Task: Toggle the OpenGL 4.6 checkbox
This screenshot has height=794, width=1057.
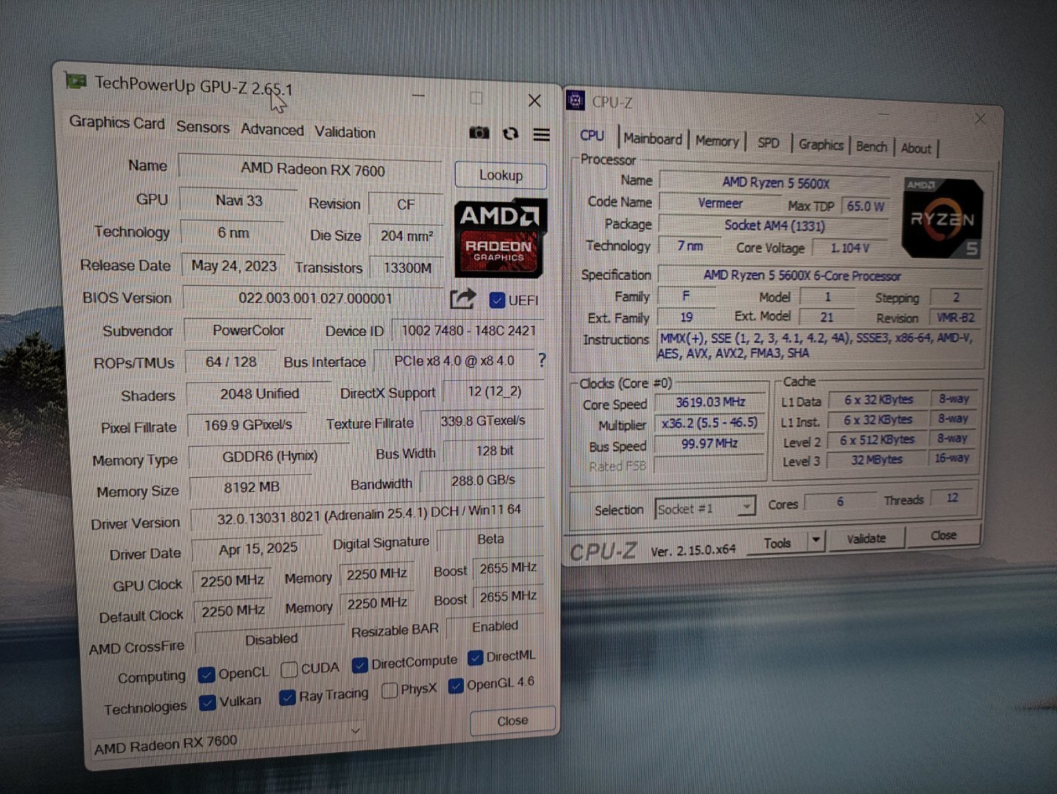Action: 456,686
